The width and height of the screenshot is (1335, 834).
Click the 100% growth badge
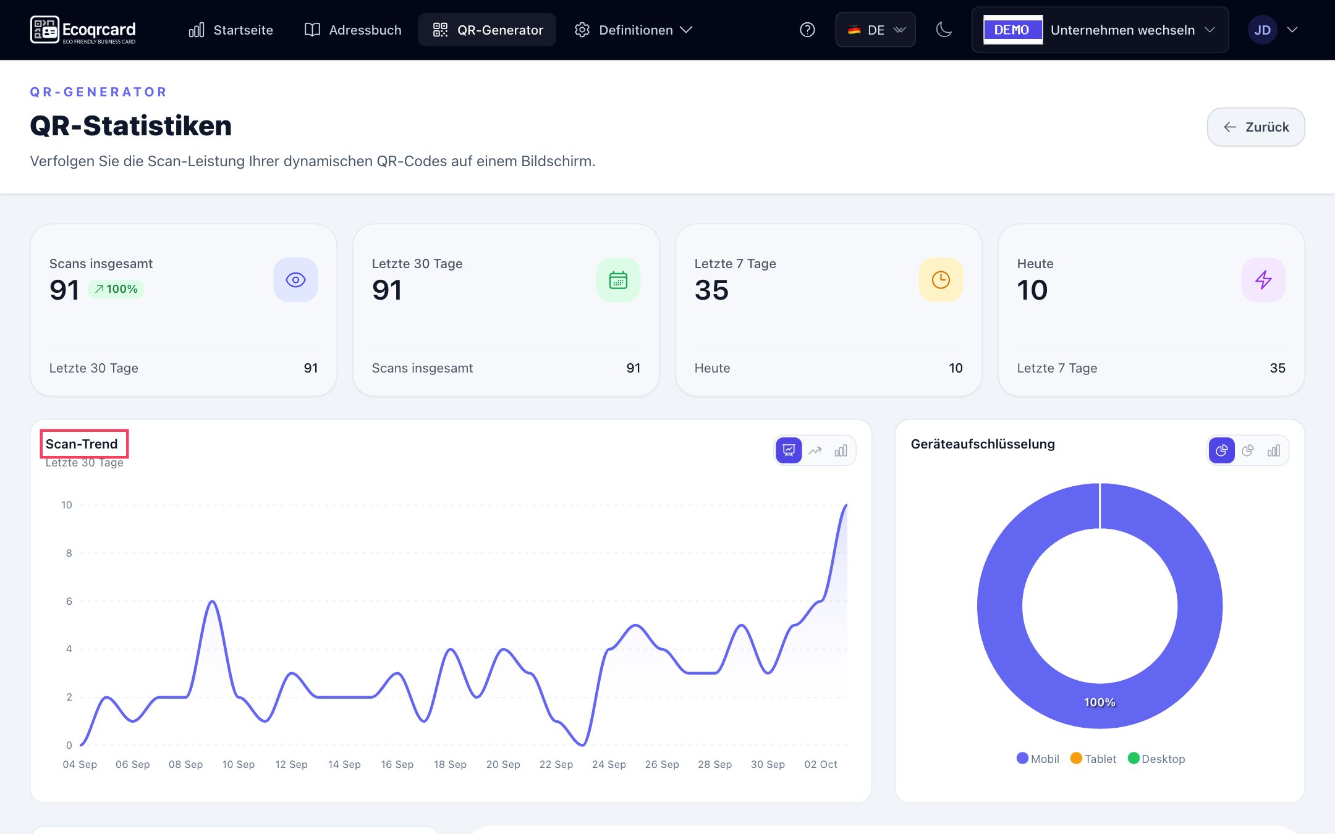[x=116, y=289]
